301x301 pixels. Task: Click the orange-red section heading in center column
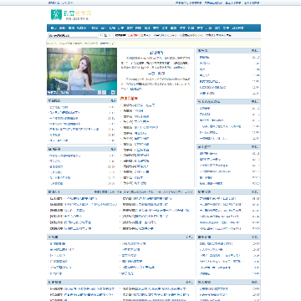point(129,99)
